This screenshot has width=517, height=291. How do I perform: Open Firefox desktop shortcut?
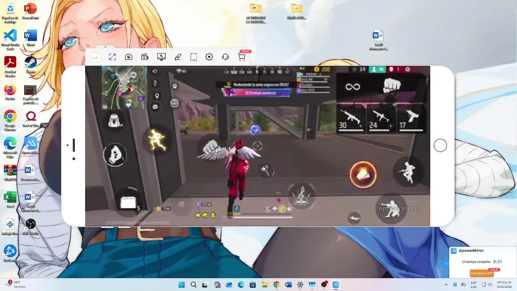pos(10,92)
